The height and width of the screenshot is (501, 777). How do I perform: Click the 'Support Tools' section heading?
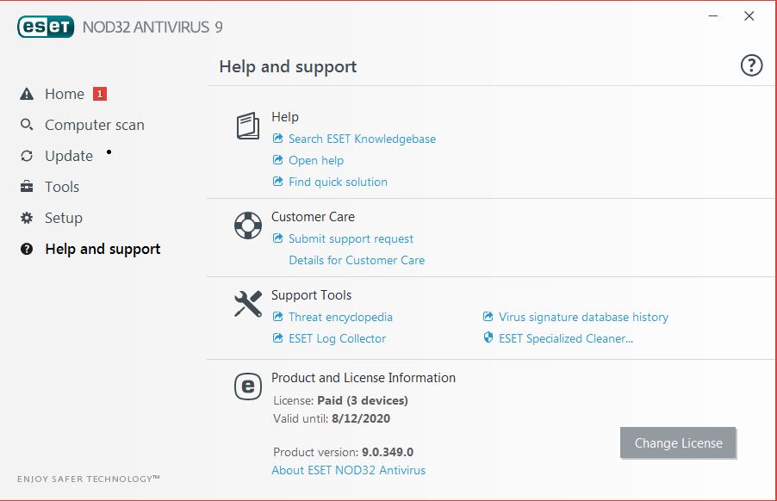coord(311,295)
